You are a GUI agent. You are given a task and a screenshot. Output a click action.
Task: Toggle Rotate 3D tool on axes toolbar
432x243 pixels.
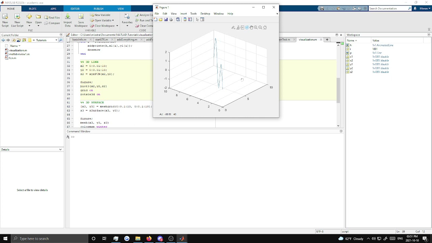pyautogui.click(x=247, y=28)
